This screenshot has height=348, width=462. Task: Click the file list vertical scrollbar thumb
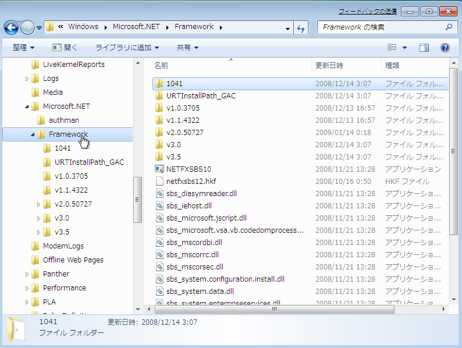(x=453, y=151)
